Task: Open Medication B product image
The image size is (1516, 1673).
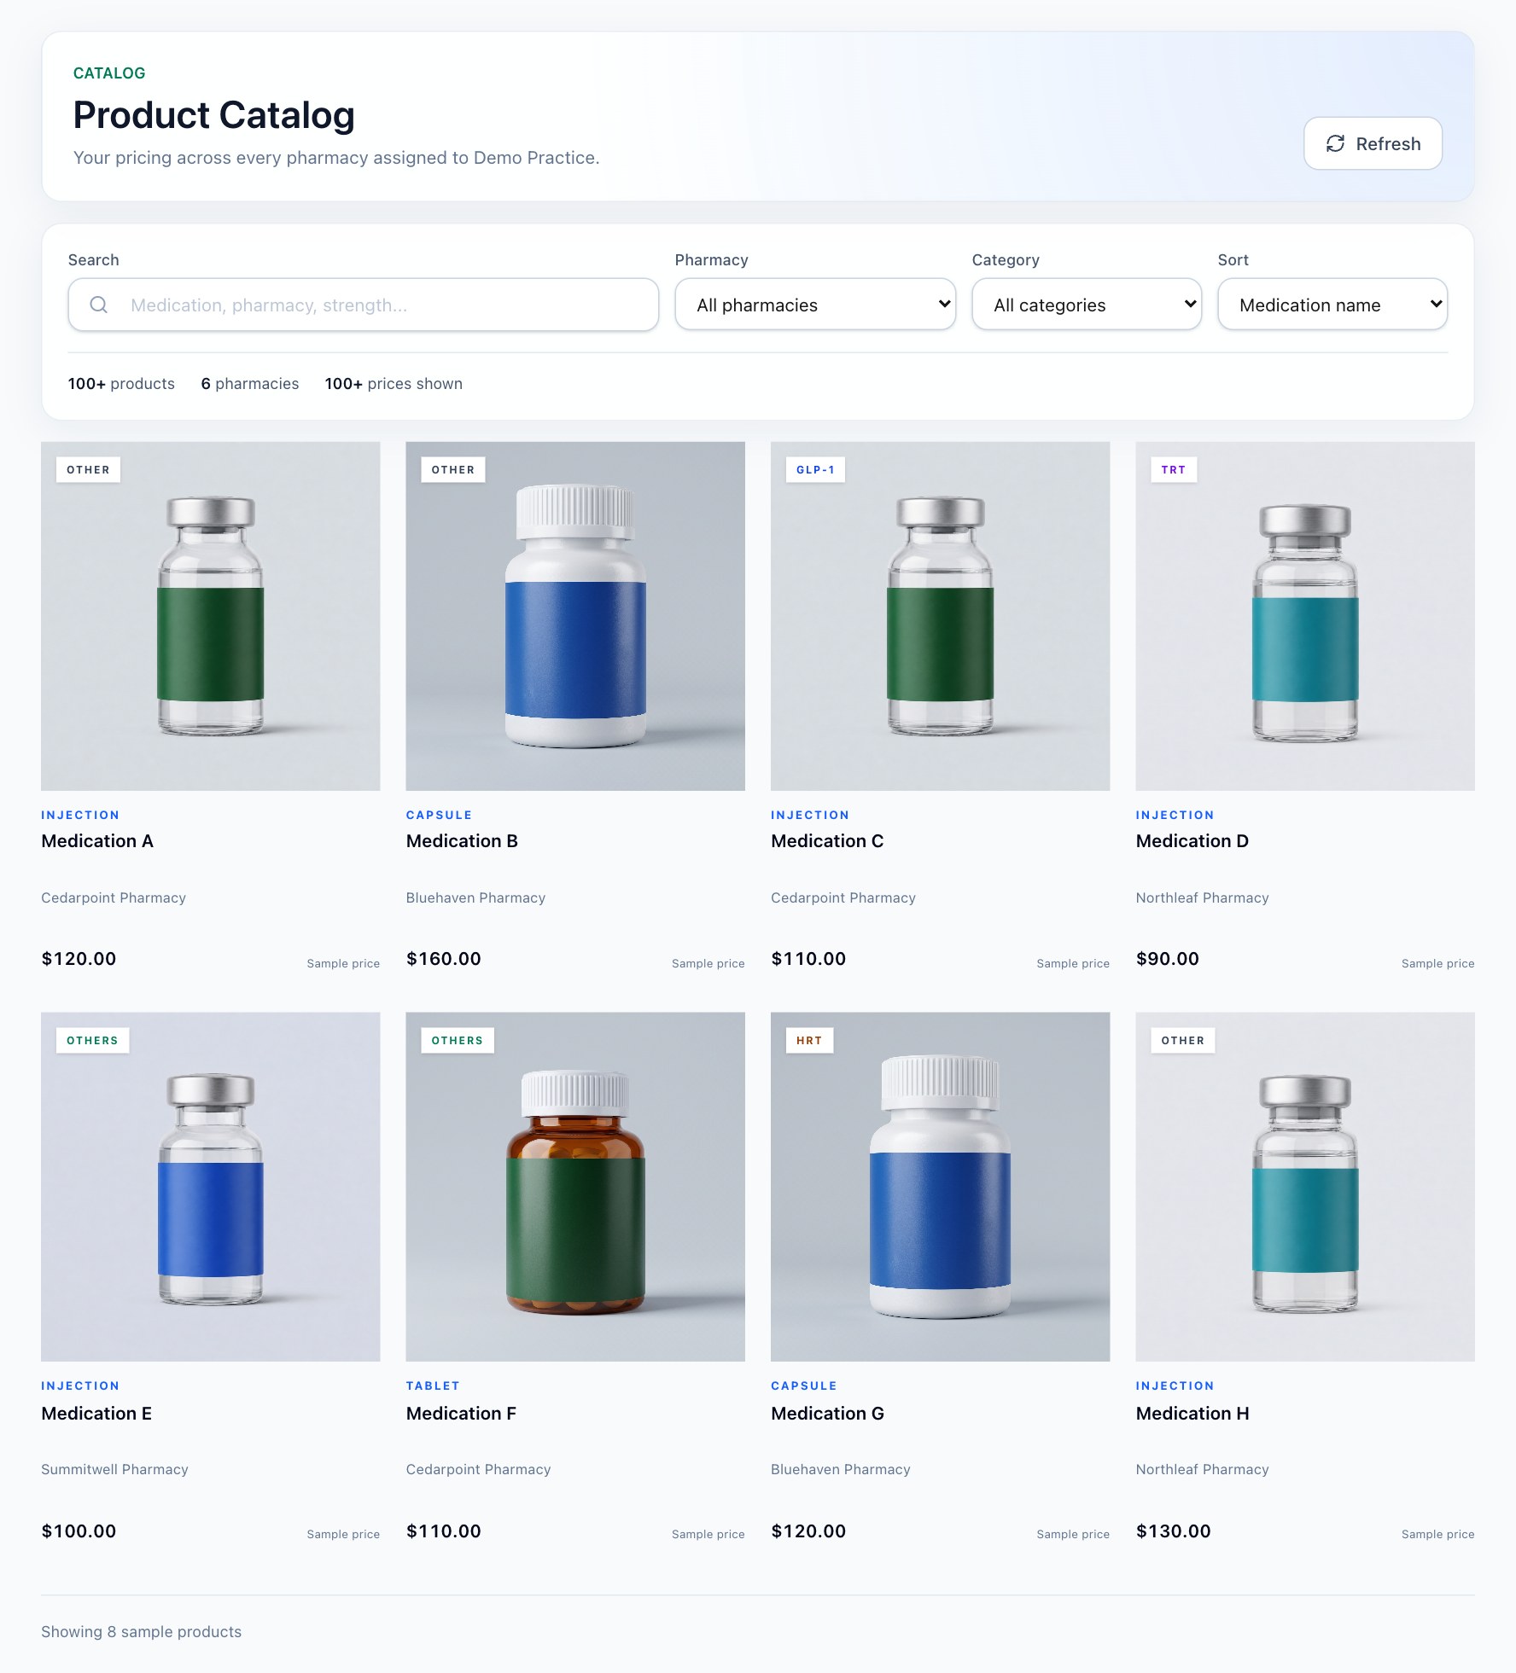Action: [x=575, y=616]
